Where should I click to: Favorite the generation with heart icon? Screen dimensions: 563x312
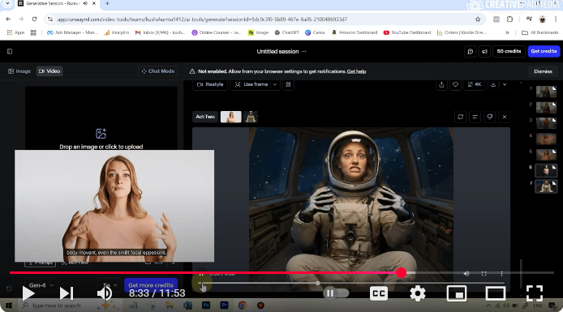tap(455, 84)
